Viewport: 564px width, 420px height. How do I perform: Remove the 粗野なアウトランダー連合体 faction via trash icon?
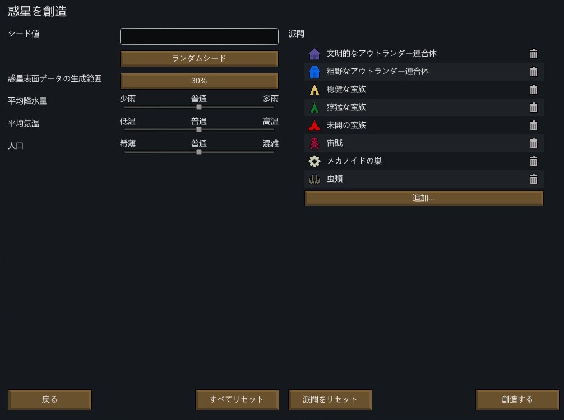pyautogui.click(x=533, y=72)
